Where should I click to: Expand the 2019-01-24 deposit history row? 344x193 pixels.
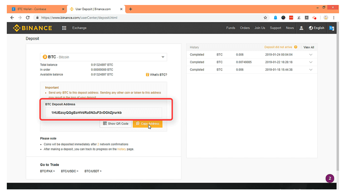point(310,55)
